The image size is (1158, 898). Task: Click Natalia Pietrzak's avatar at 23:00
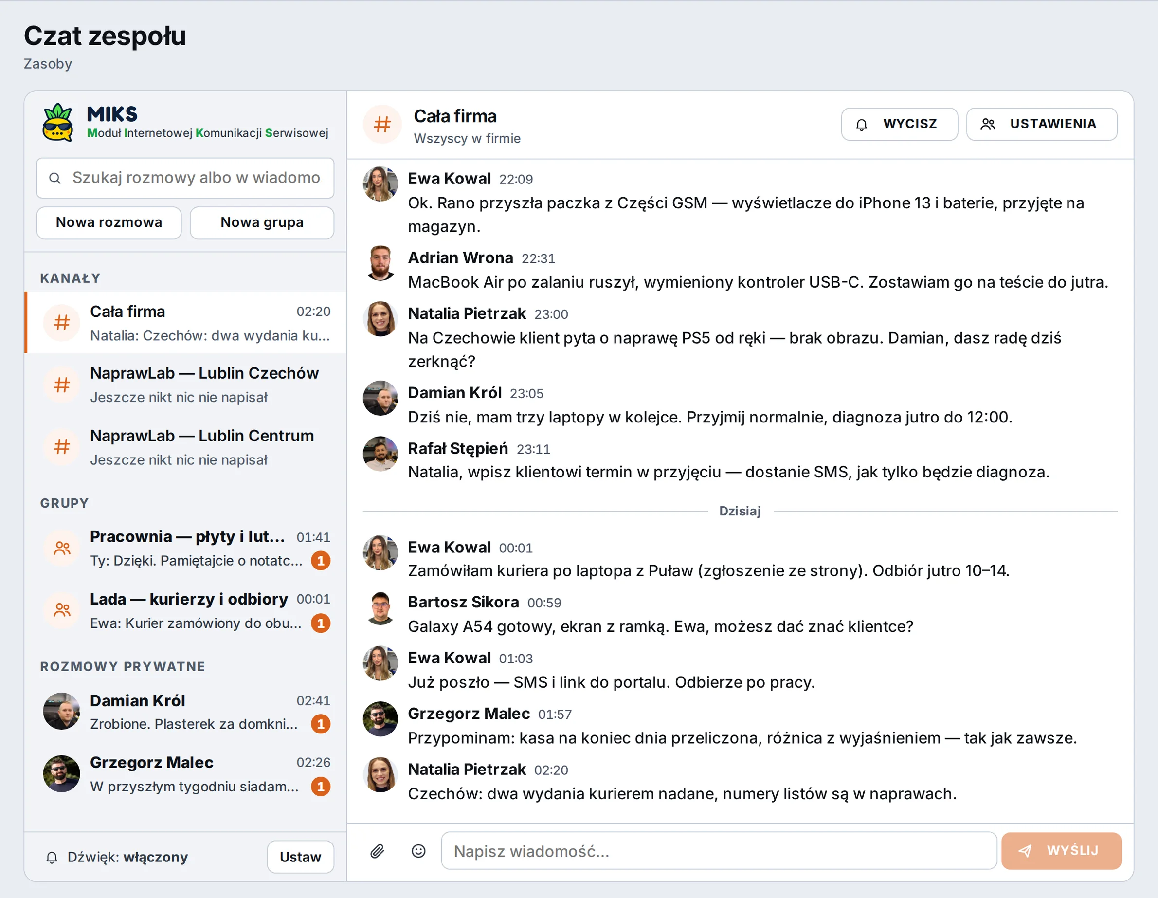[x=380, y=319]
